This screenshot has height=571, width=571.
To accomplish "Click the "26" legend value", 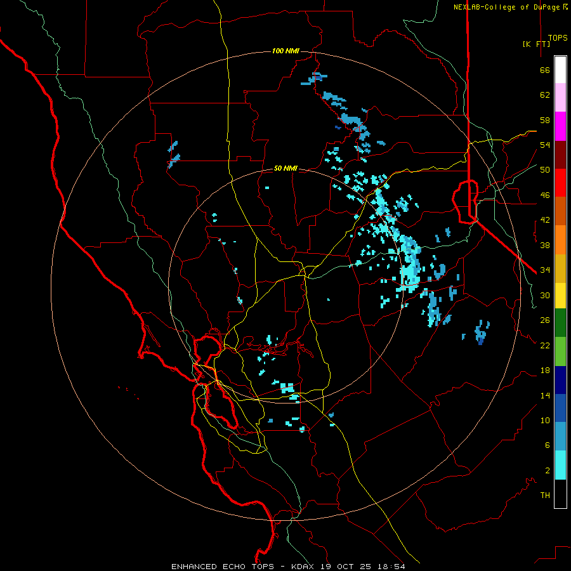I will [x=545, y=320].
